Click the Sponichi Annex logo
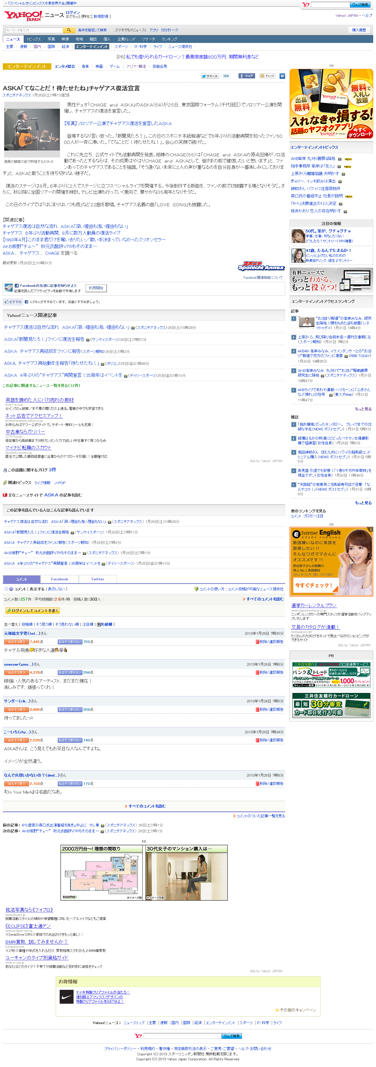 click(261, 266)
